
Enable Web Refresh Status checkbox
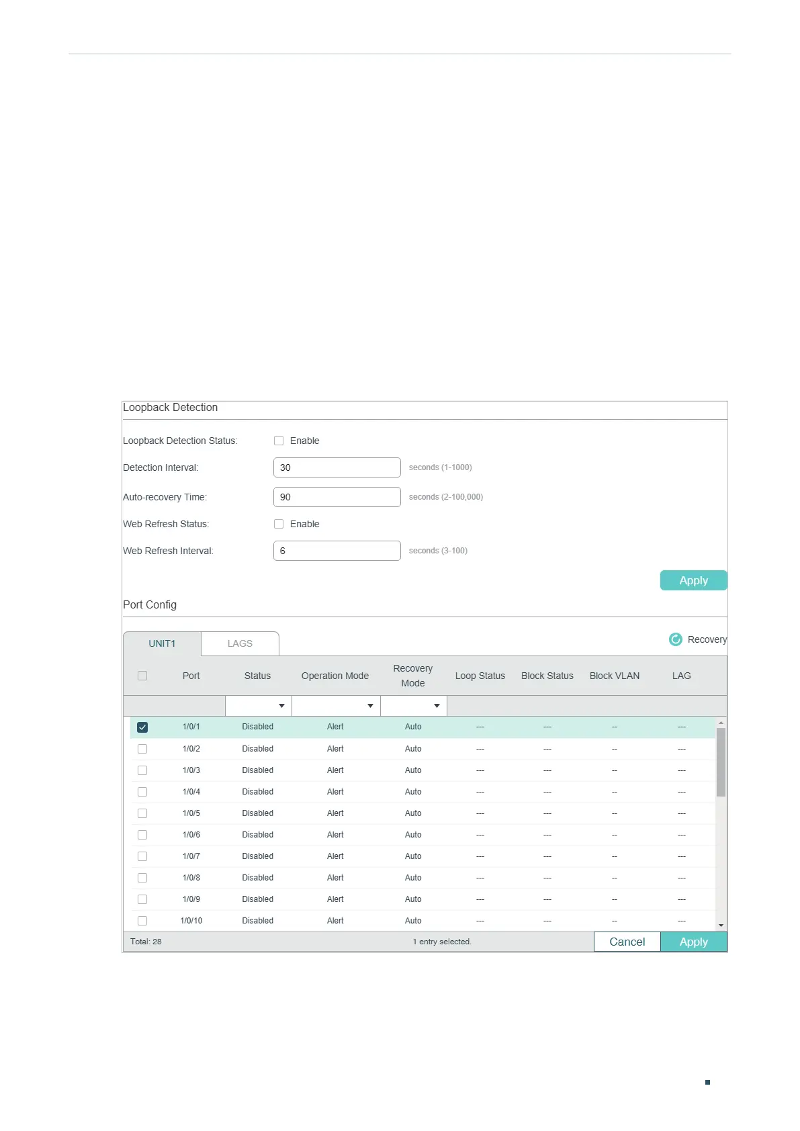click(x=279, y=524)
